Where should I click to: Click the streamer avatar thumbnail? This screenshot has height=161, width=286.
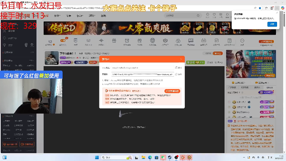(x=51, y=58)
